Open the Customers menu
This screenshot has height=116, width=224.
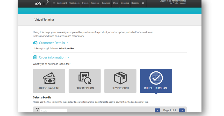click(74, 3)
